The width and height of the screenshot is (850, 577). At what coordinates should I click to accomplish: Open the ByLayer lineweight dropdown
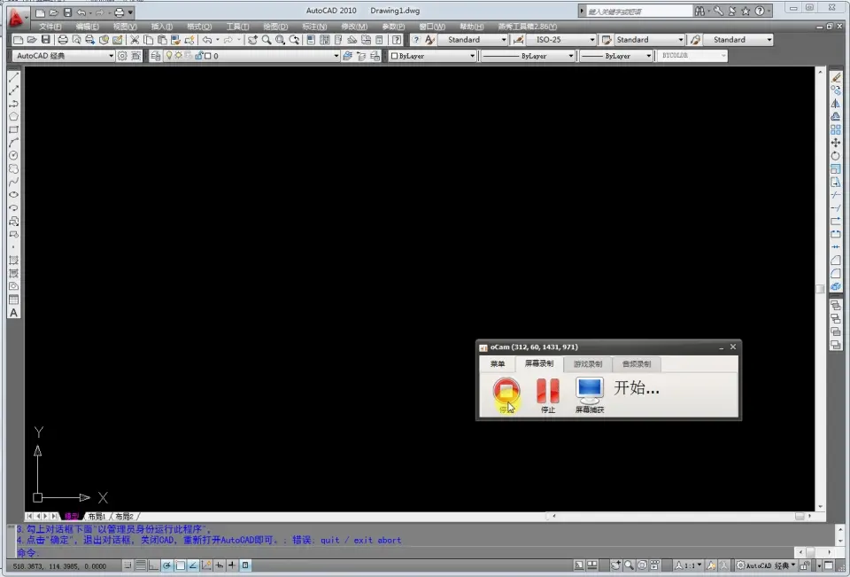616,56
